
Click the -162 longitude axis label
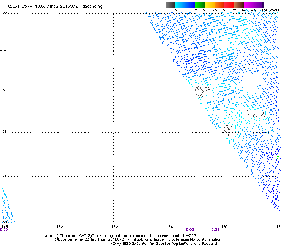click(58, 227)
